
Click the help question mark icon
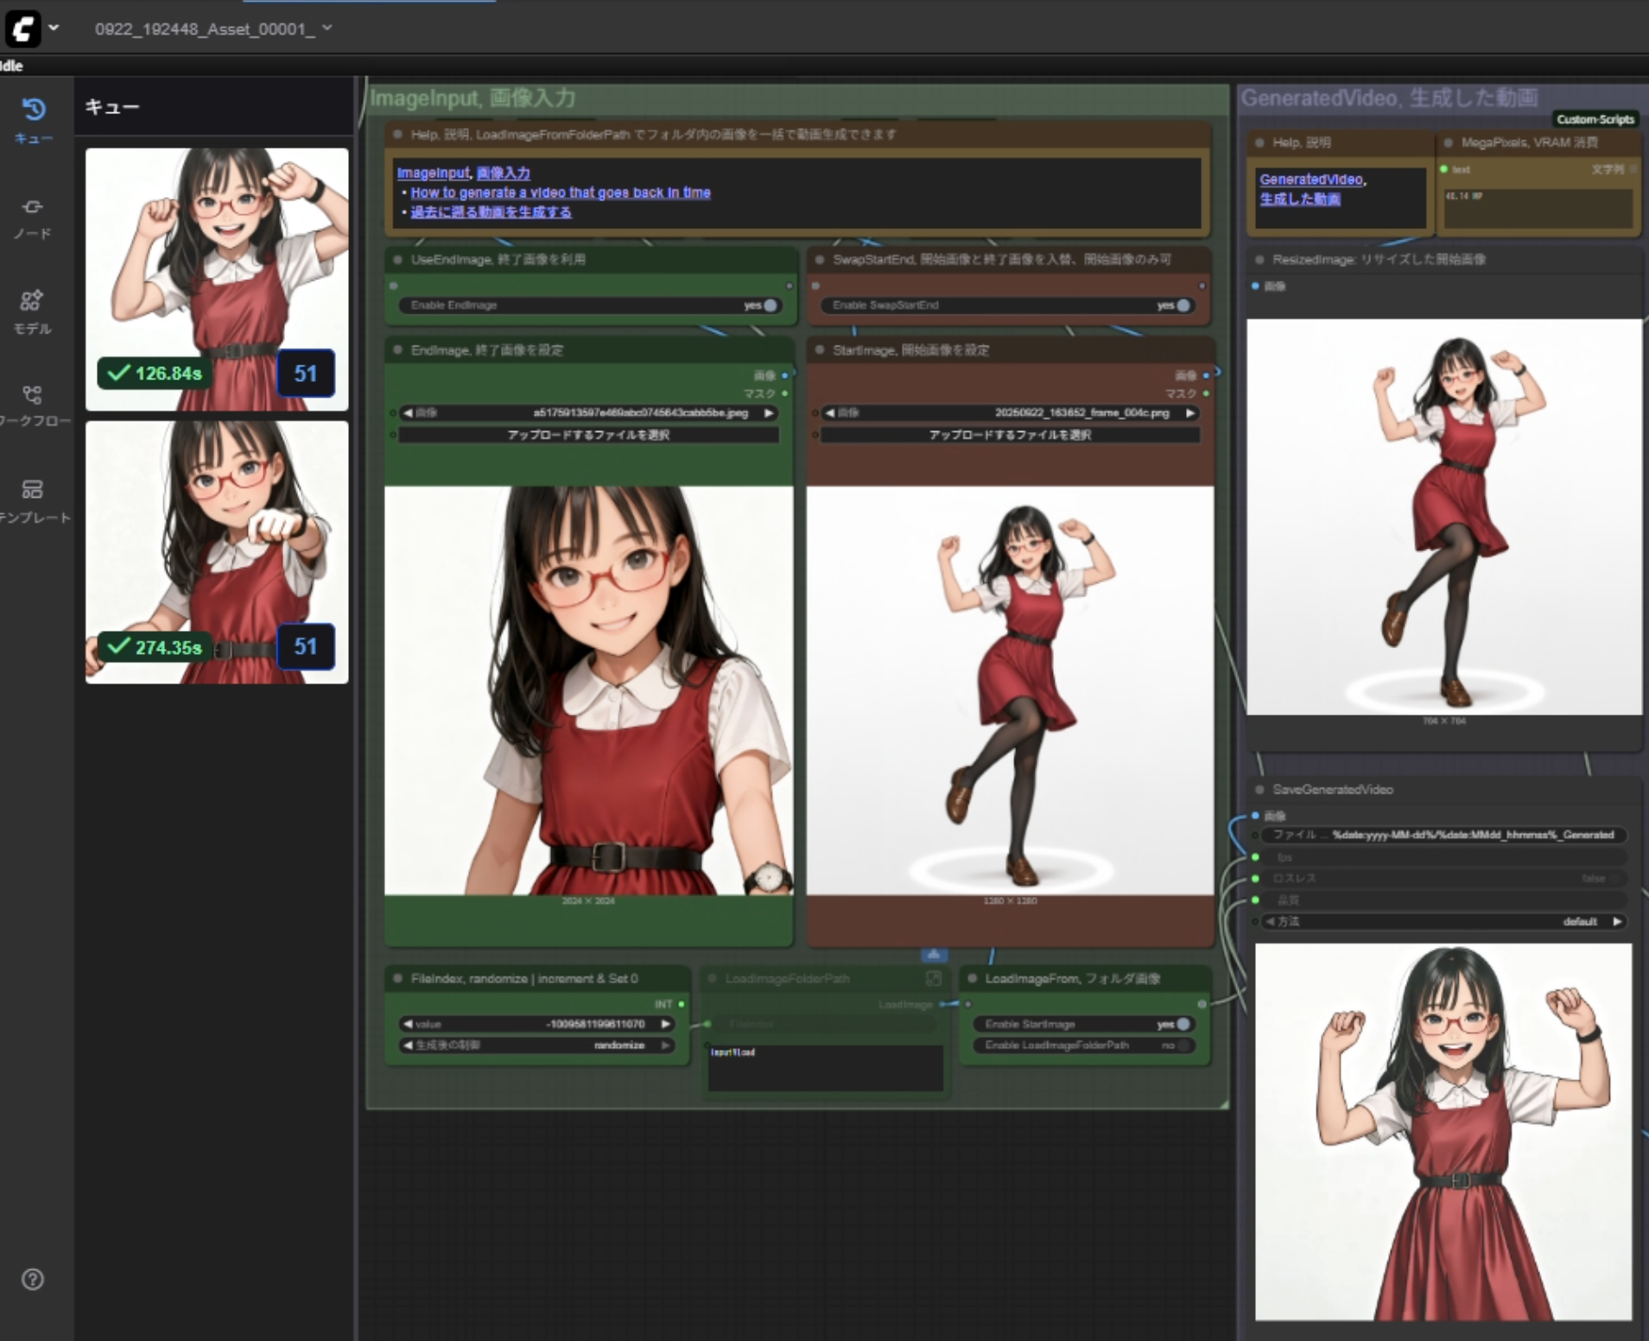pos(33,1280)
